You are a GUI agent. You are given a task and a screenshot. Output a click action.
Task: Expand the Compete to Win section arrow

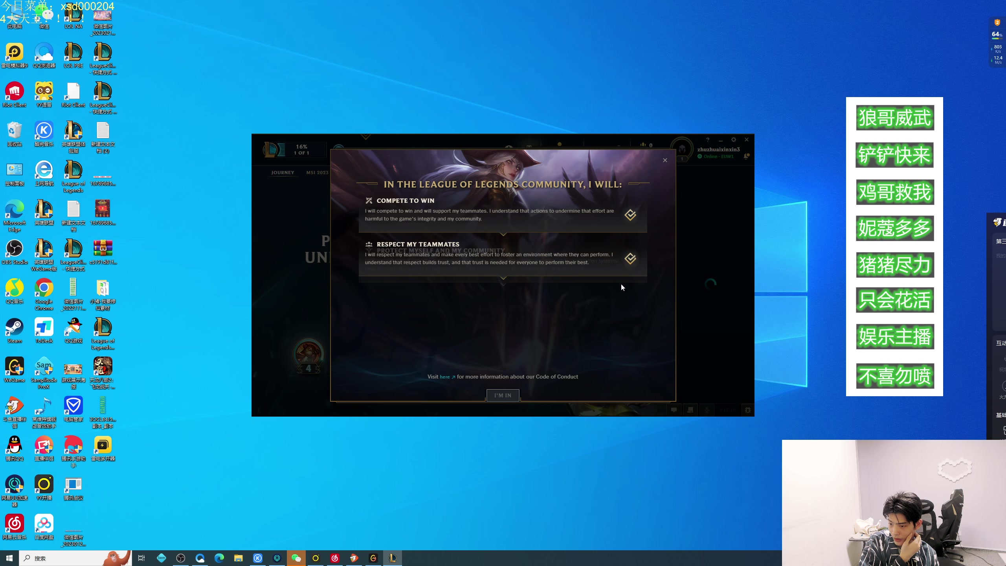point(503,234)
